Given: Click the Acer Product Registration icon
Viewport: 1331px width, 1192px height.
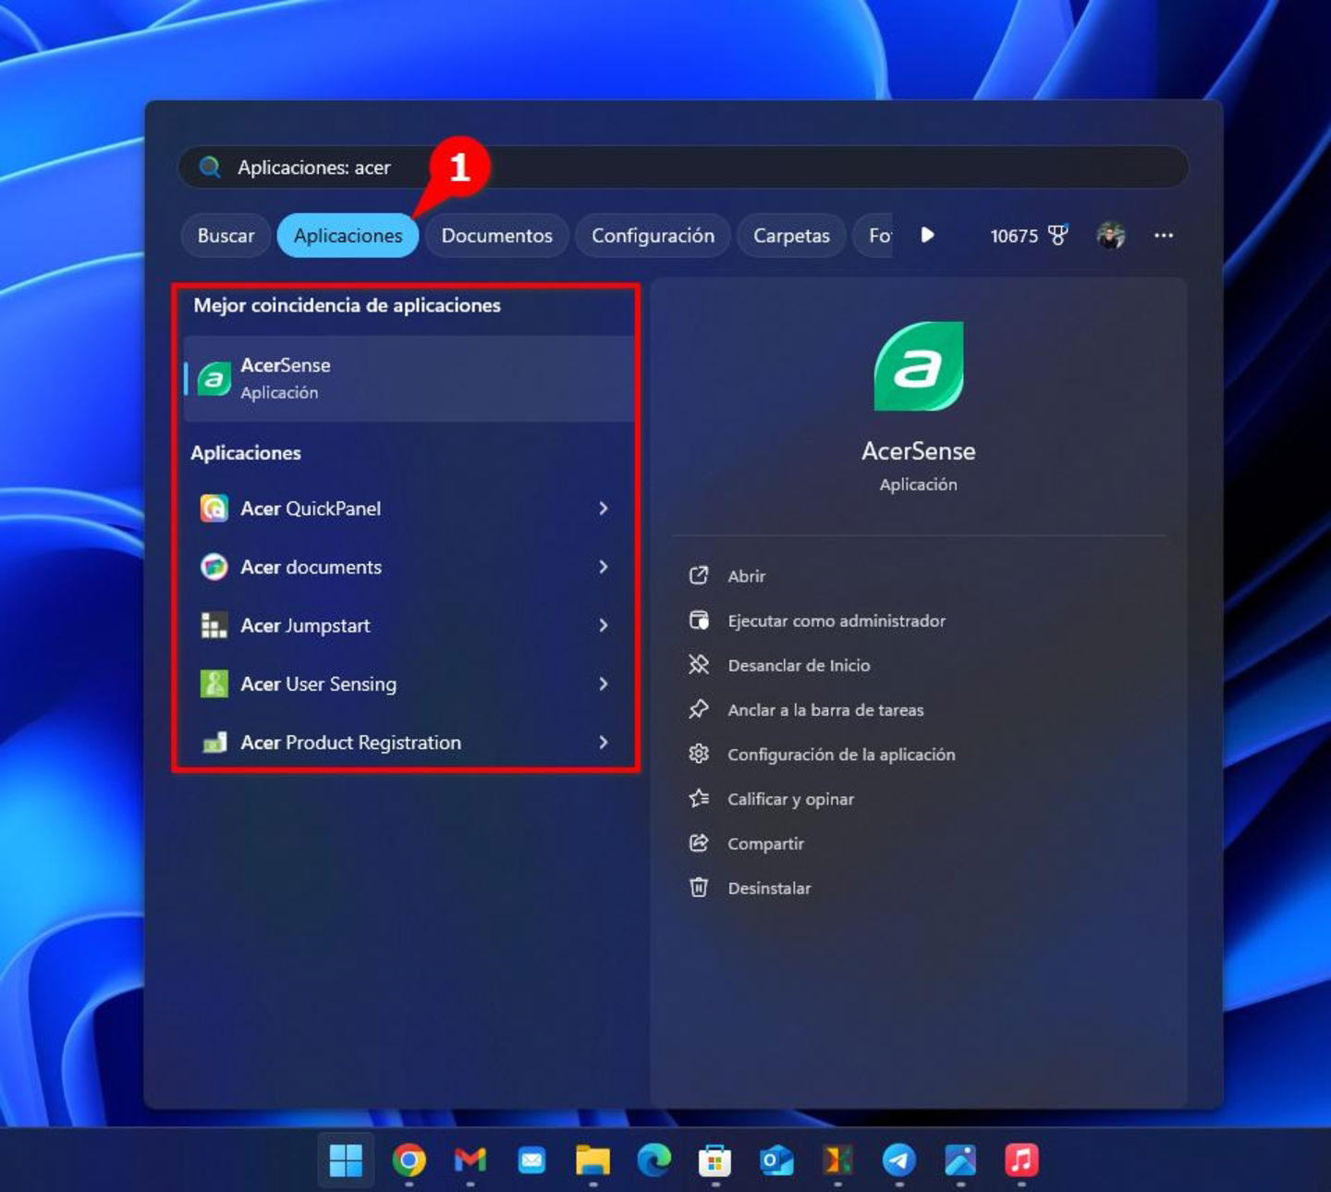Looking at the screenshot, I should (214, 743).
